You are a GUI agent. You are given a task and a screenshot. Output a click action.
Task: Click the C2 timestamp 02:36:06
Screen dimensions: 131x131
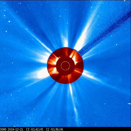[57, 129]
